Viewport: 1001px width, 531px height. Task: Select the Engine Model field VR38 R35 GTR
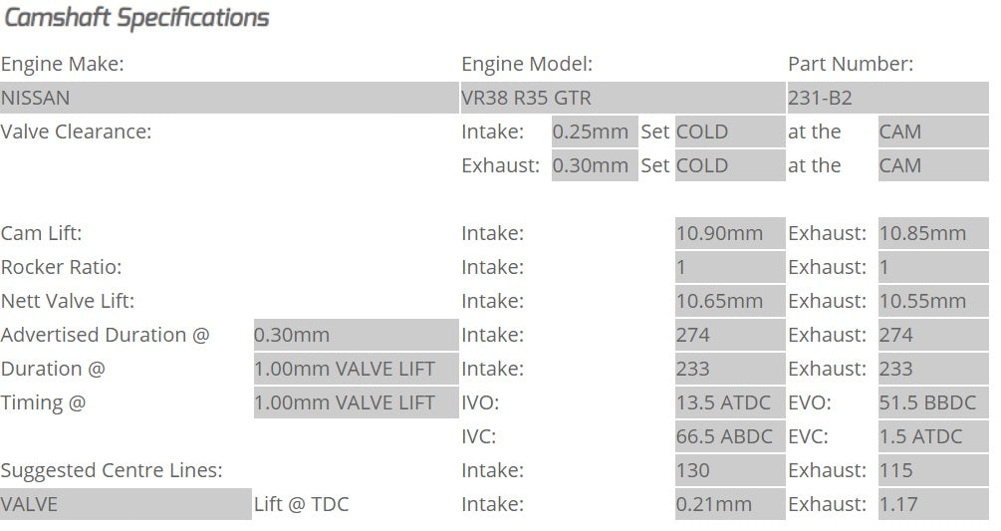[623, 99]
